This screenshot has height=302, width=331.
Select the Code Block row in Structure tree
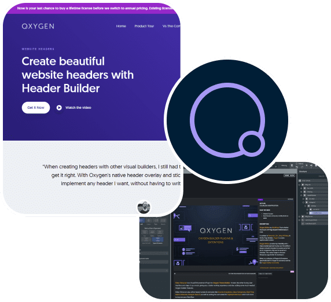[x=315, y=223]
